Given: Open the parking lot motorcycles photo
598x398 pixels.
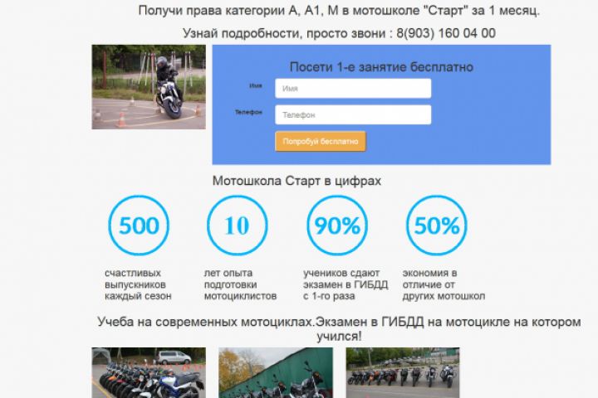Looking at the screenshot, I should 403,373.
